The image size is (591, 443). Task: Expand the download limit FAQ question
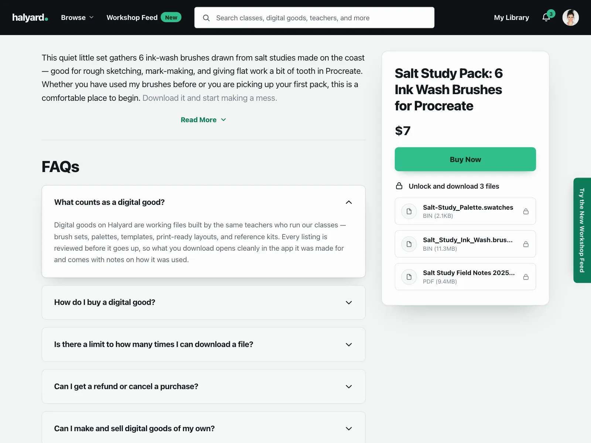pyautogui.click(x=204, y=344)
